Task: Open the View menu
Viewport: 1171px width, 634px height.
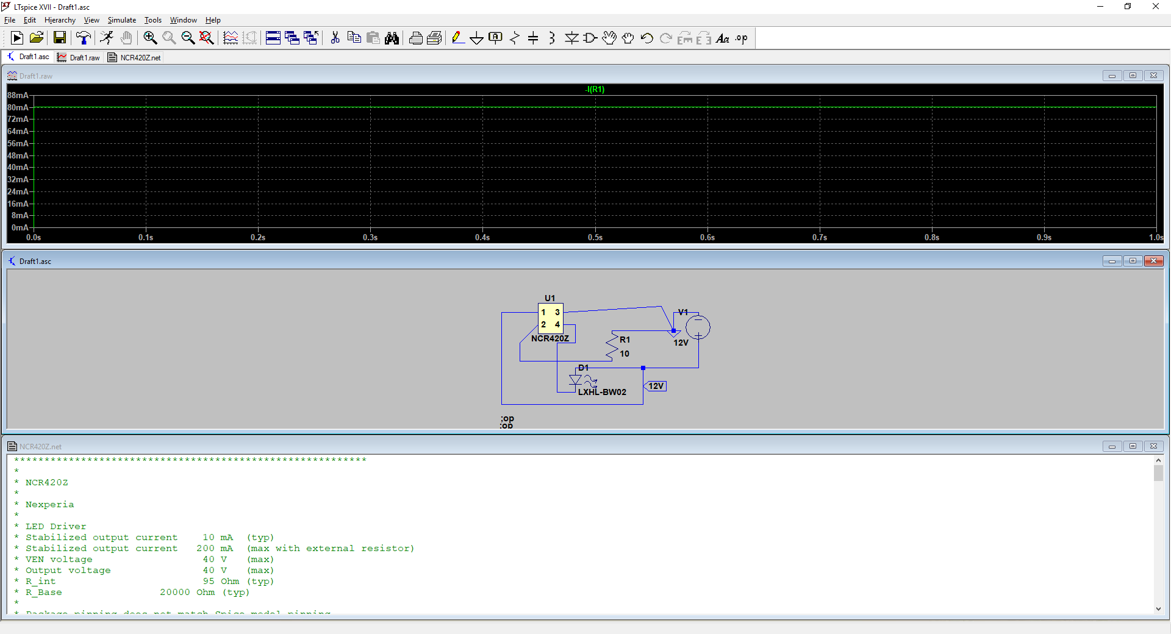Action: point(91,20)
